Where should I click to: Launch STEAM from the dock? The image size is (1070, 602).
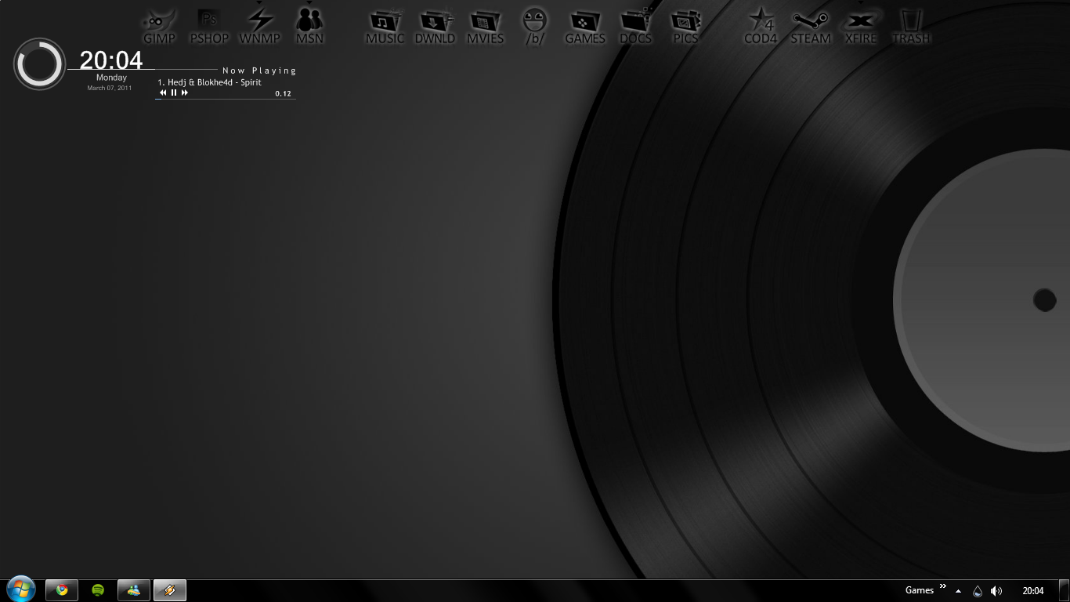pyautogui.click(x=811, y=26)
